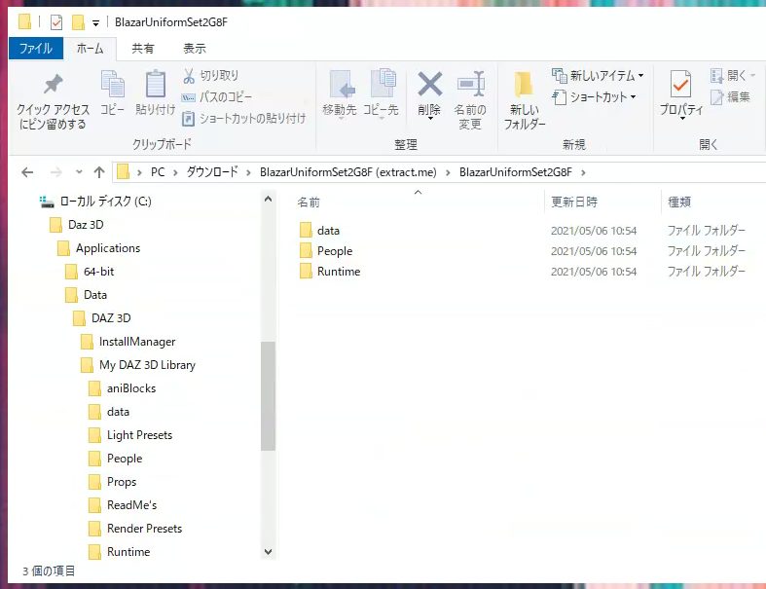The width and height of the screenshot is (766, 589).
Task: Click the Open (開く) ribbon icon
Action: point(716,75)
